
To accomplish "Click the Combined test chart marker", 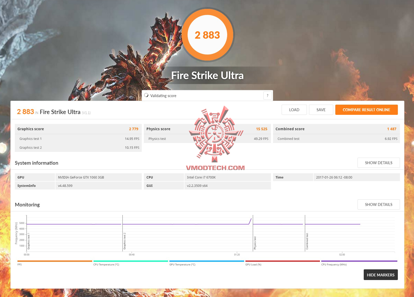I will (307, 241).
